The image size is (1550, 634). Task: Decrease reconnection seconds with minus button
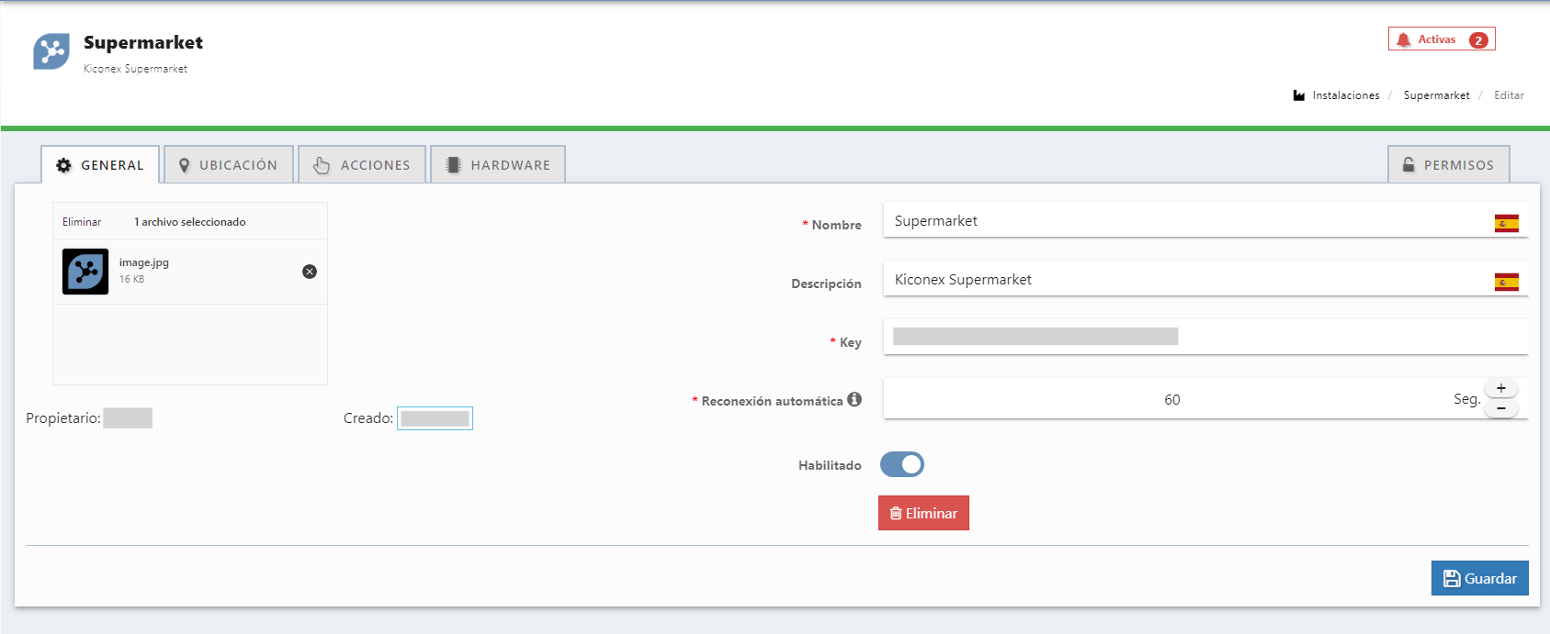(1501, 408)
